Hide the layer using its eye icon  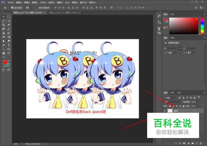(165, 111)
